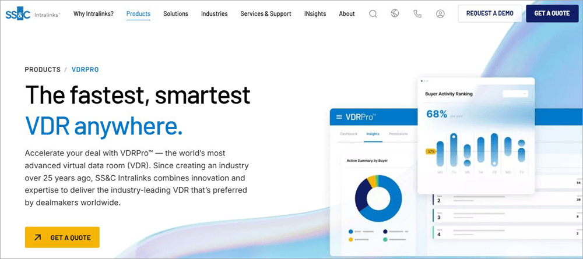Image resolution: width=583 pixels, height=259 pixels.
Task: Select the Products menu item
Action: [x=138, y=13]
